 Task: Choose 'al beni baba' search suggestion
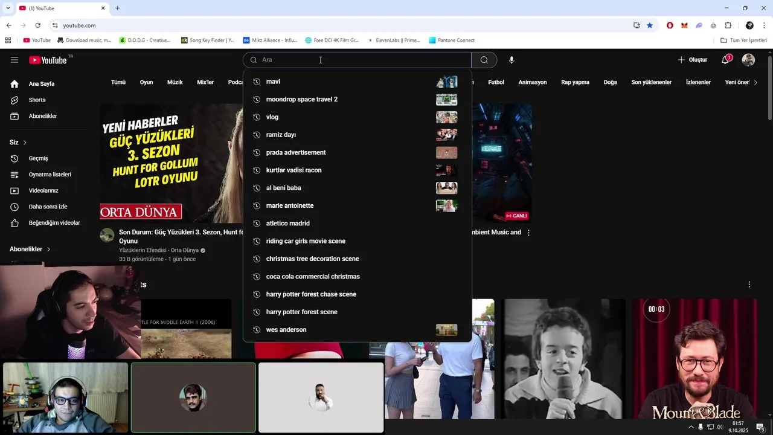(357, 188)
